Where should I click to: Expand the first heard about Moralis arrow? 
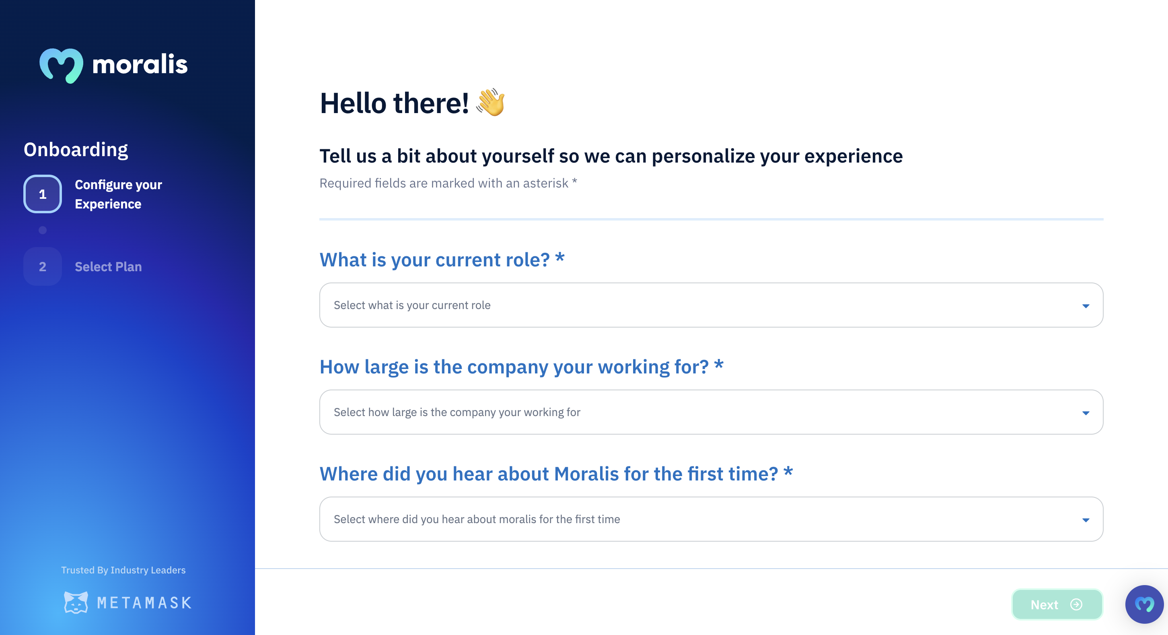click(x=1086, y=520)
